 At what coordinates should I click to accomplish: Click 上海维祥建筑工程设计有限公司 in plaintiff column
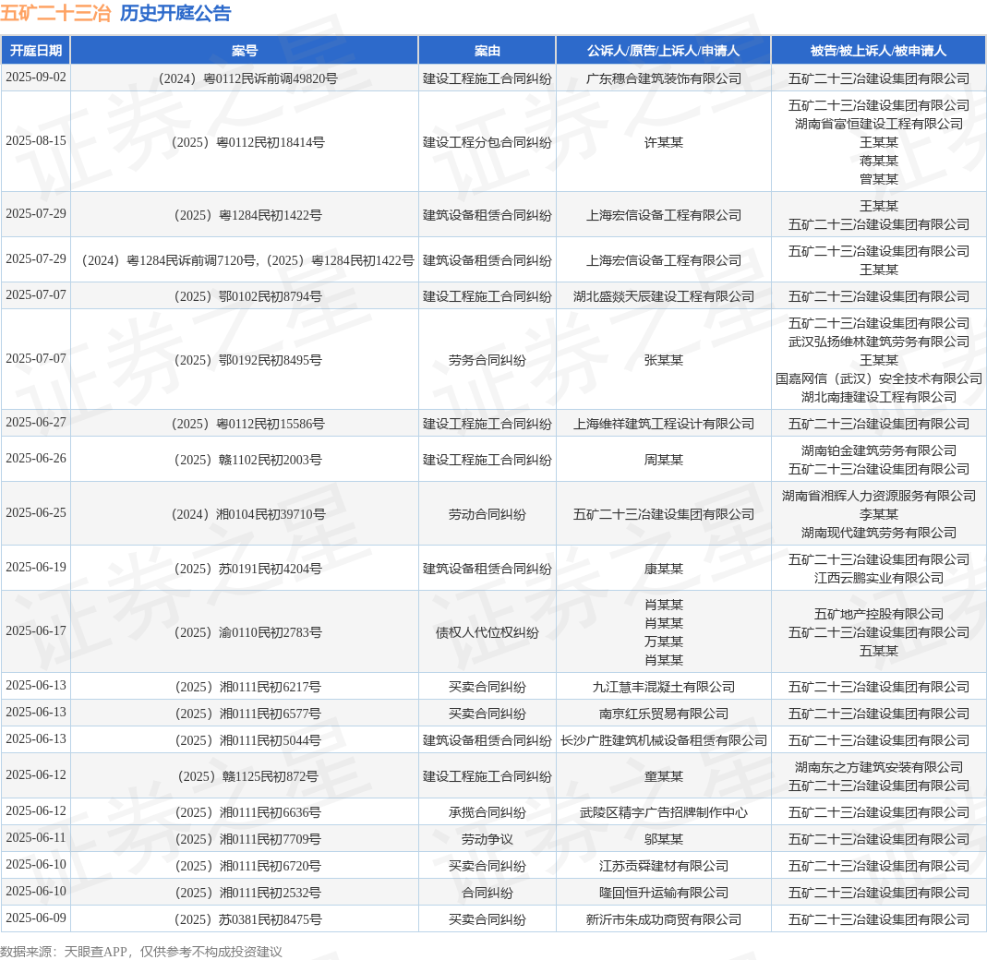(x=663, y=424)
